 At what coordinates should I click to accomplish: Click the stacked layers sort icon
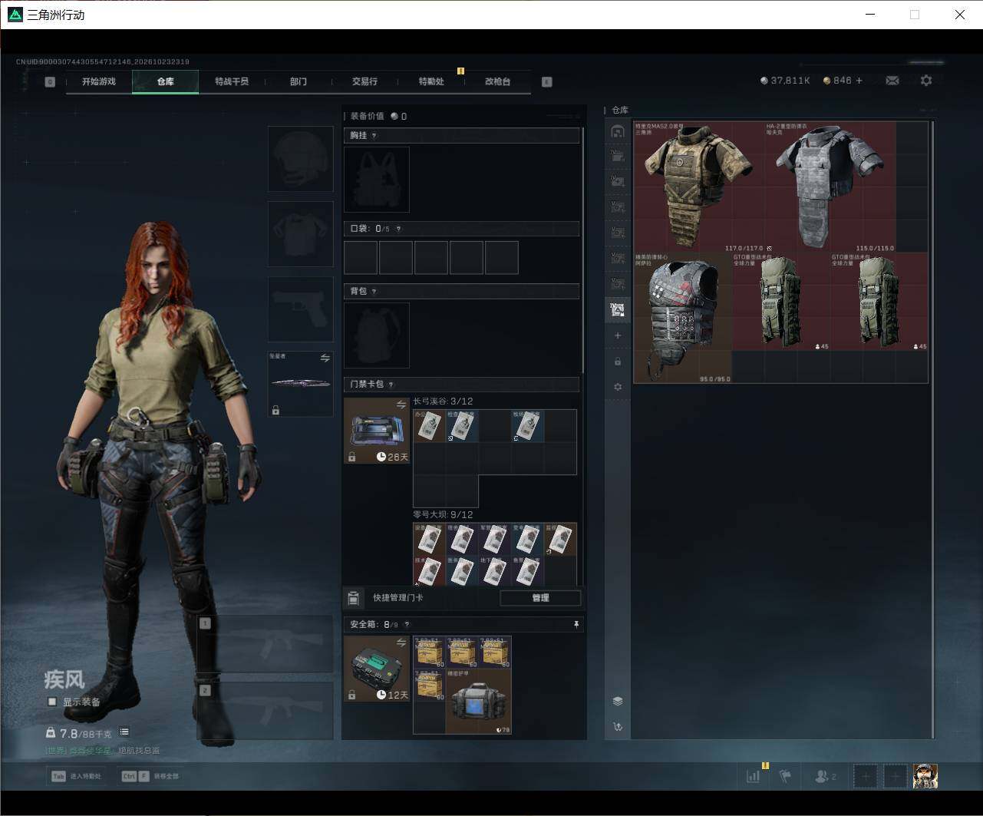618,702
